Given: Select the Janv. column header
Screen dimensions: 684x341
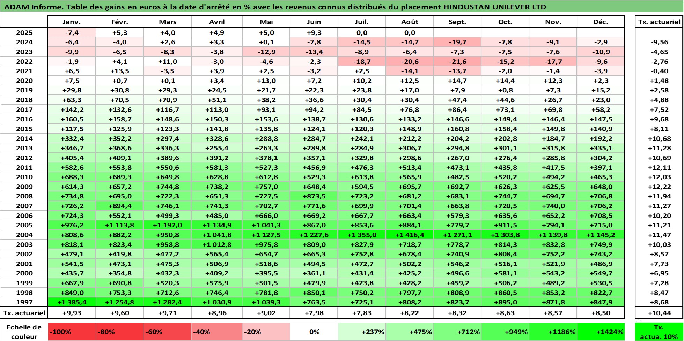Looking at the screenshot, I should [72, 22].
